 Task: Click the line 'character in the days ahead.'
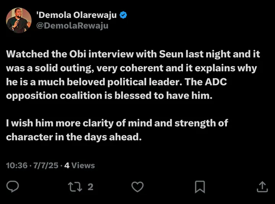74,137
